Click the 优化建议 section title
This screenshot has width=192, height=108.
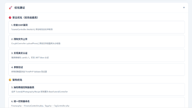click(x=19, y=8)
